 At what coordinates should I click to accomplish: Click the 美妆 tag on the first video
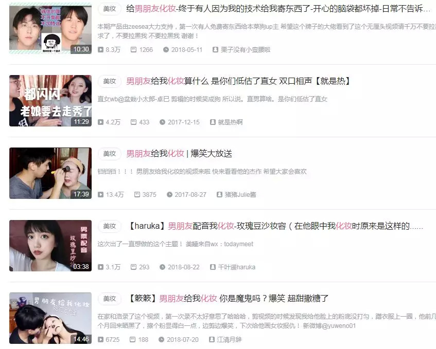point(110,9)
